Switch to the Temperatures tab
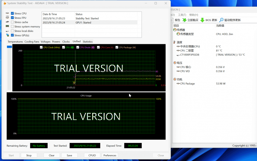 click(15, 42)
